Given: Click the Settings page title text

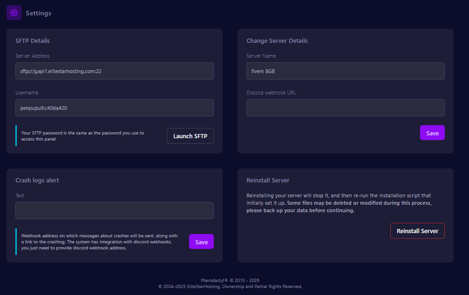Looking at the screenshot, I should (x=38, y=13).
